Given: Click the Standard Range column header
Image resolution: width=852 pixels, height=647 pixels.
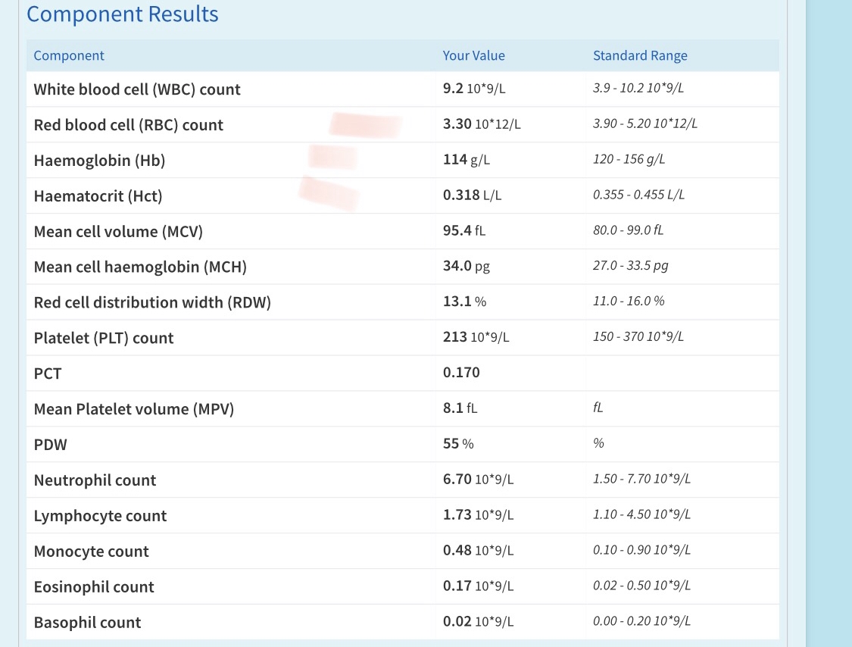Looking at the screenshot, I should point(639,55).
